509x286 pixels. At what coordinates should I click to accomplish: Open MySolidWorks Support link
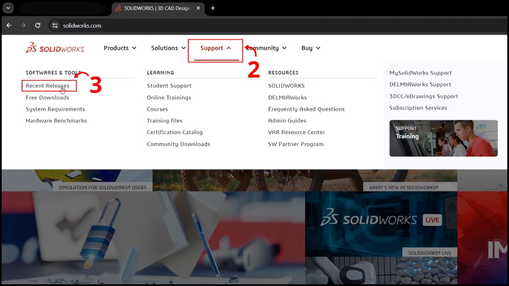point(420,73)
